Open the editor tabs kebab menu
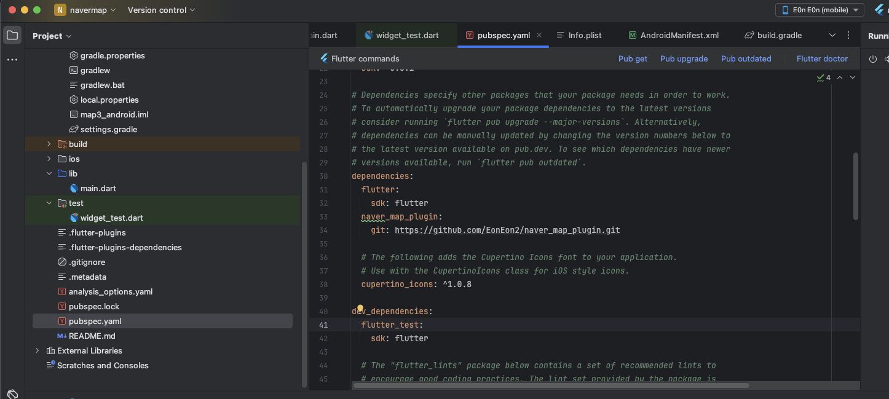 pyautogui.click(x=849, y=35)
